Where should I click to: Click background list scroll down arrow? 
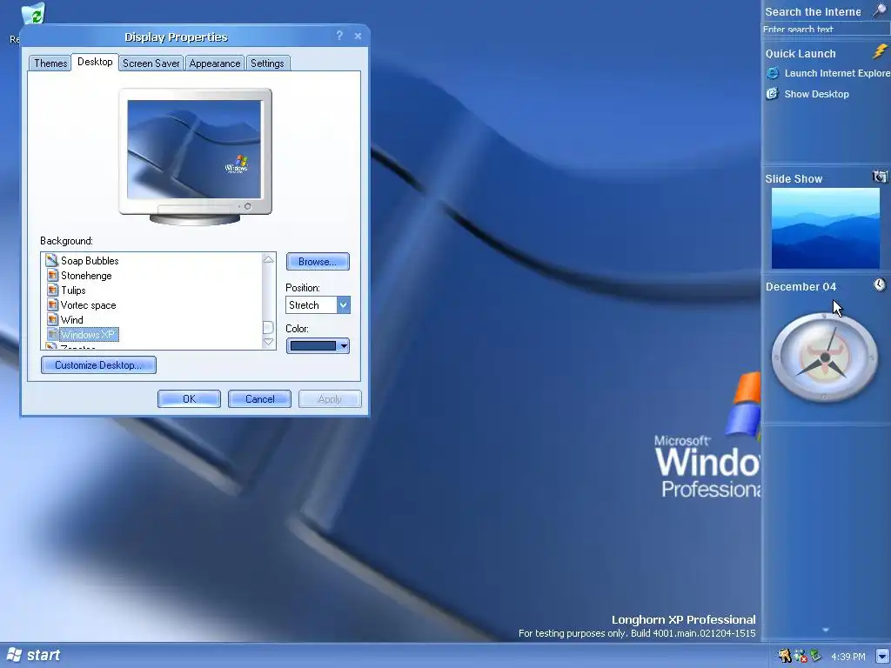(x=269, y=343)
